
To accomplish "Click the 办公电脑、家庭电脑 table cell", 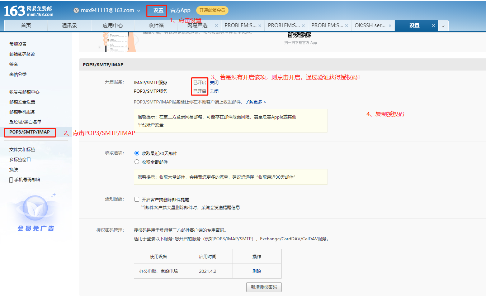I will 159,271.
